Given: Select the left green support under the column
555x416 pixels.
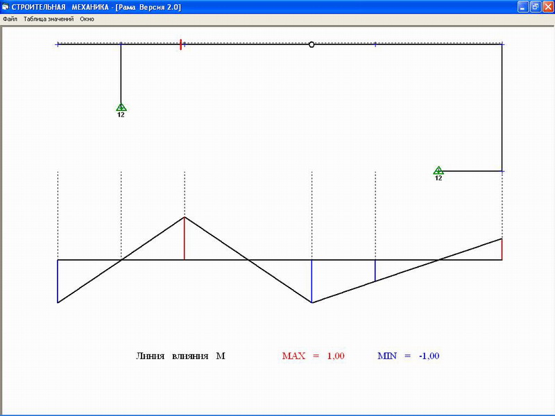Looking at the screenshot, I should [121, 107].
